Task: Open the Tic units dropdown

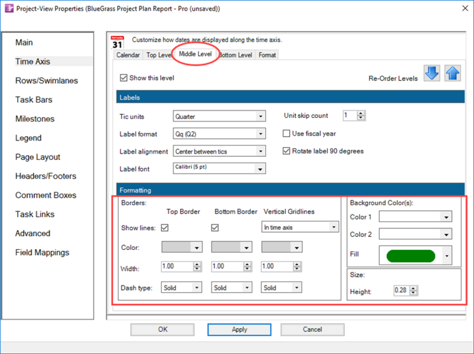Action: point(219,116)
